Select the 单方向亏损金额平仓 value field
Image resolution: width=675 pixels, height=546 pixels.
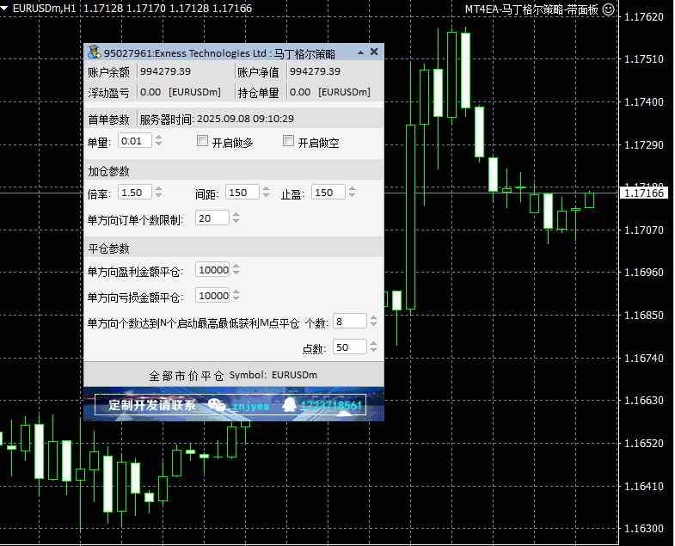pyautogui.click(x=212, y=296)
